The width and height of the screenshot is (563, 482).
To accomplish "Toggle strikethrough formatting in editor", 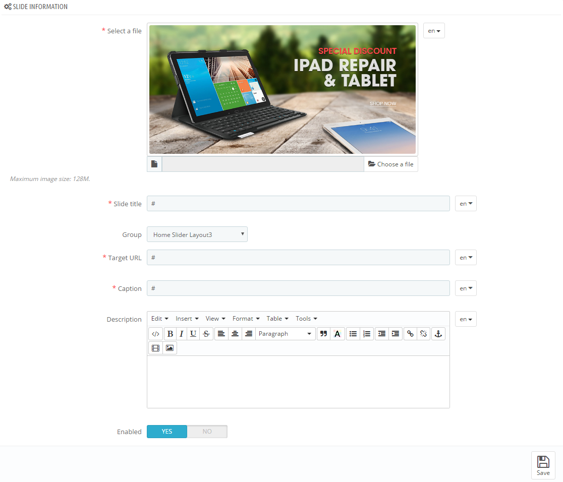I will click(206, 334).
